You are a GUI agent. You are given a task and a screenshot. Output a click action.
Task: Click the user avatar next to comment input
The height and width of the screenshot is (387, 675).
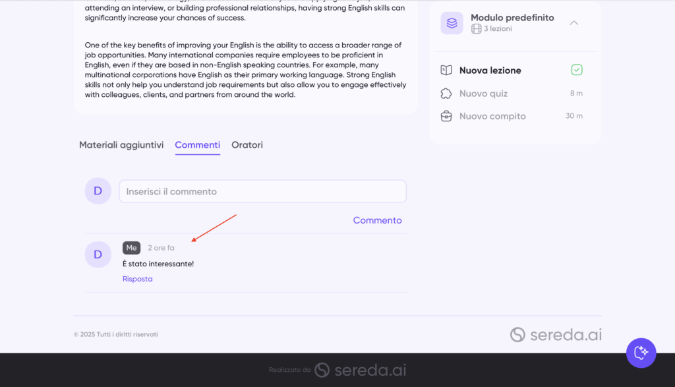[x=98, y=191]
